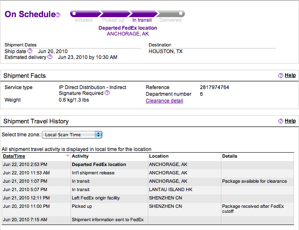Click question icon beside Shipment Facts Help
The image size is (299, 230).
pos(281,75)
